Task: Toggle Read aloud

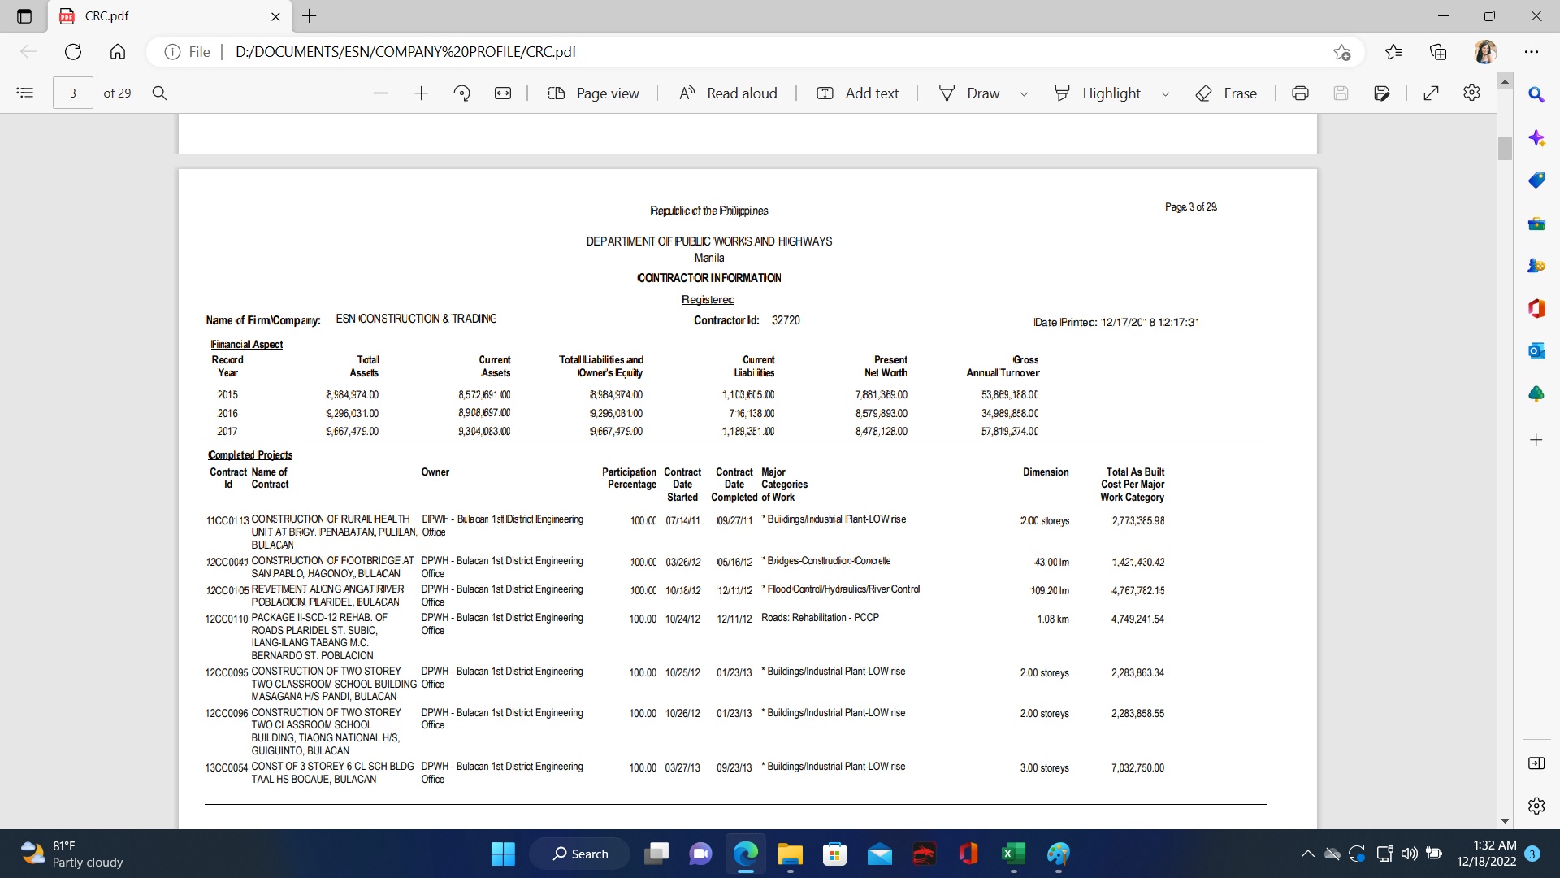Action: pos(728,93)
